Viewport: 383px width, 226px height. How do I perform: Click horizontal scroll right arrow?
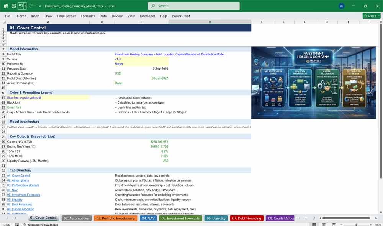(x=376, y=218)
